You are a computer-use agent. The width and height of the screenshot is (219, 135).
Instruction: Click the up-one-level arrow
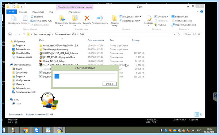tap(24, 34)
